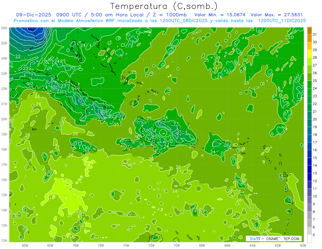The width and height of the screenshot is (322, 249).
Task: Click the latitude label "18N"
Action: [4, 149]
